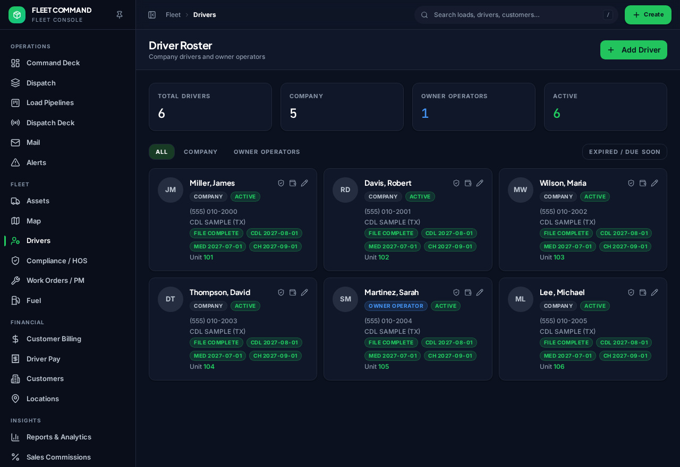The image size is (680, 467).
Task: Edit Thompson, David with the pencil icon
Action: pos(304,292)
